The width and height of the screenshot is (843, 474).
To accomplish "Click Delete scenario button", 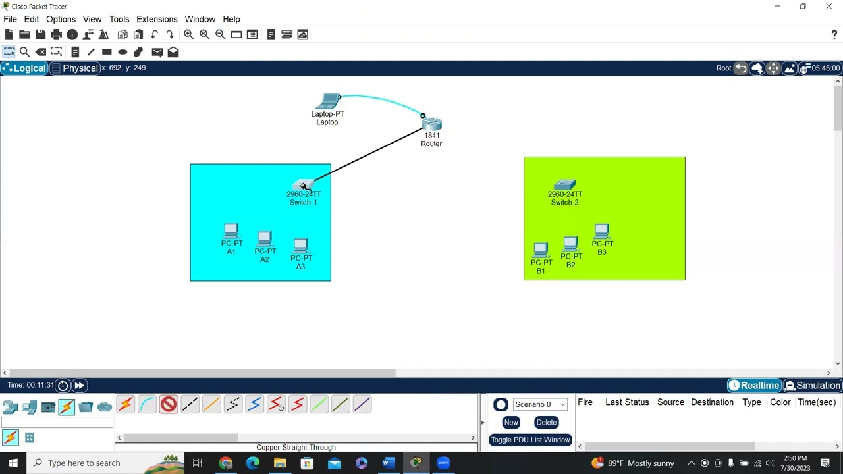I will tap(547, 423).
